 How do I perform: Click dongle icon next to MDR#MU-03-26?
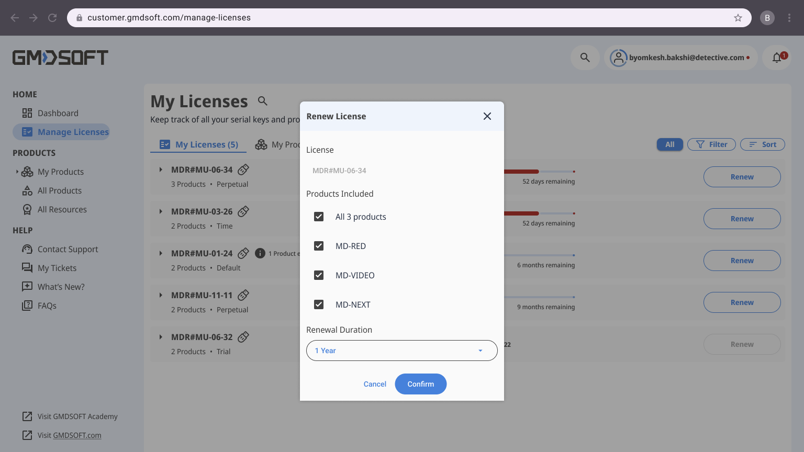[x=243, y=211]
